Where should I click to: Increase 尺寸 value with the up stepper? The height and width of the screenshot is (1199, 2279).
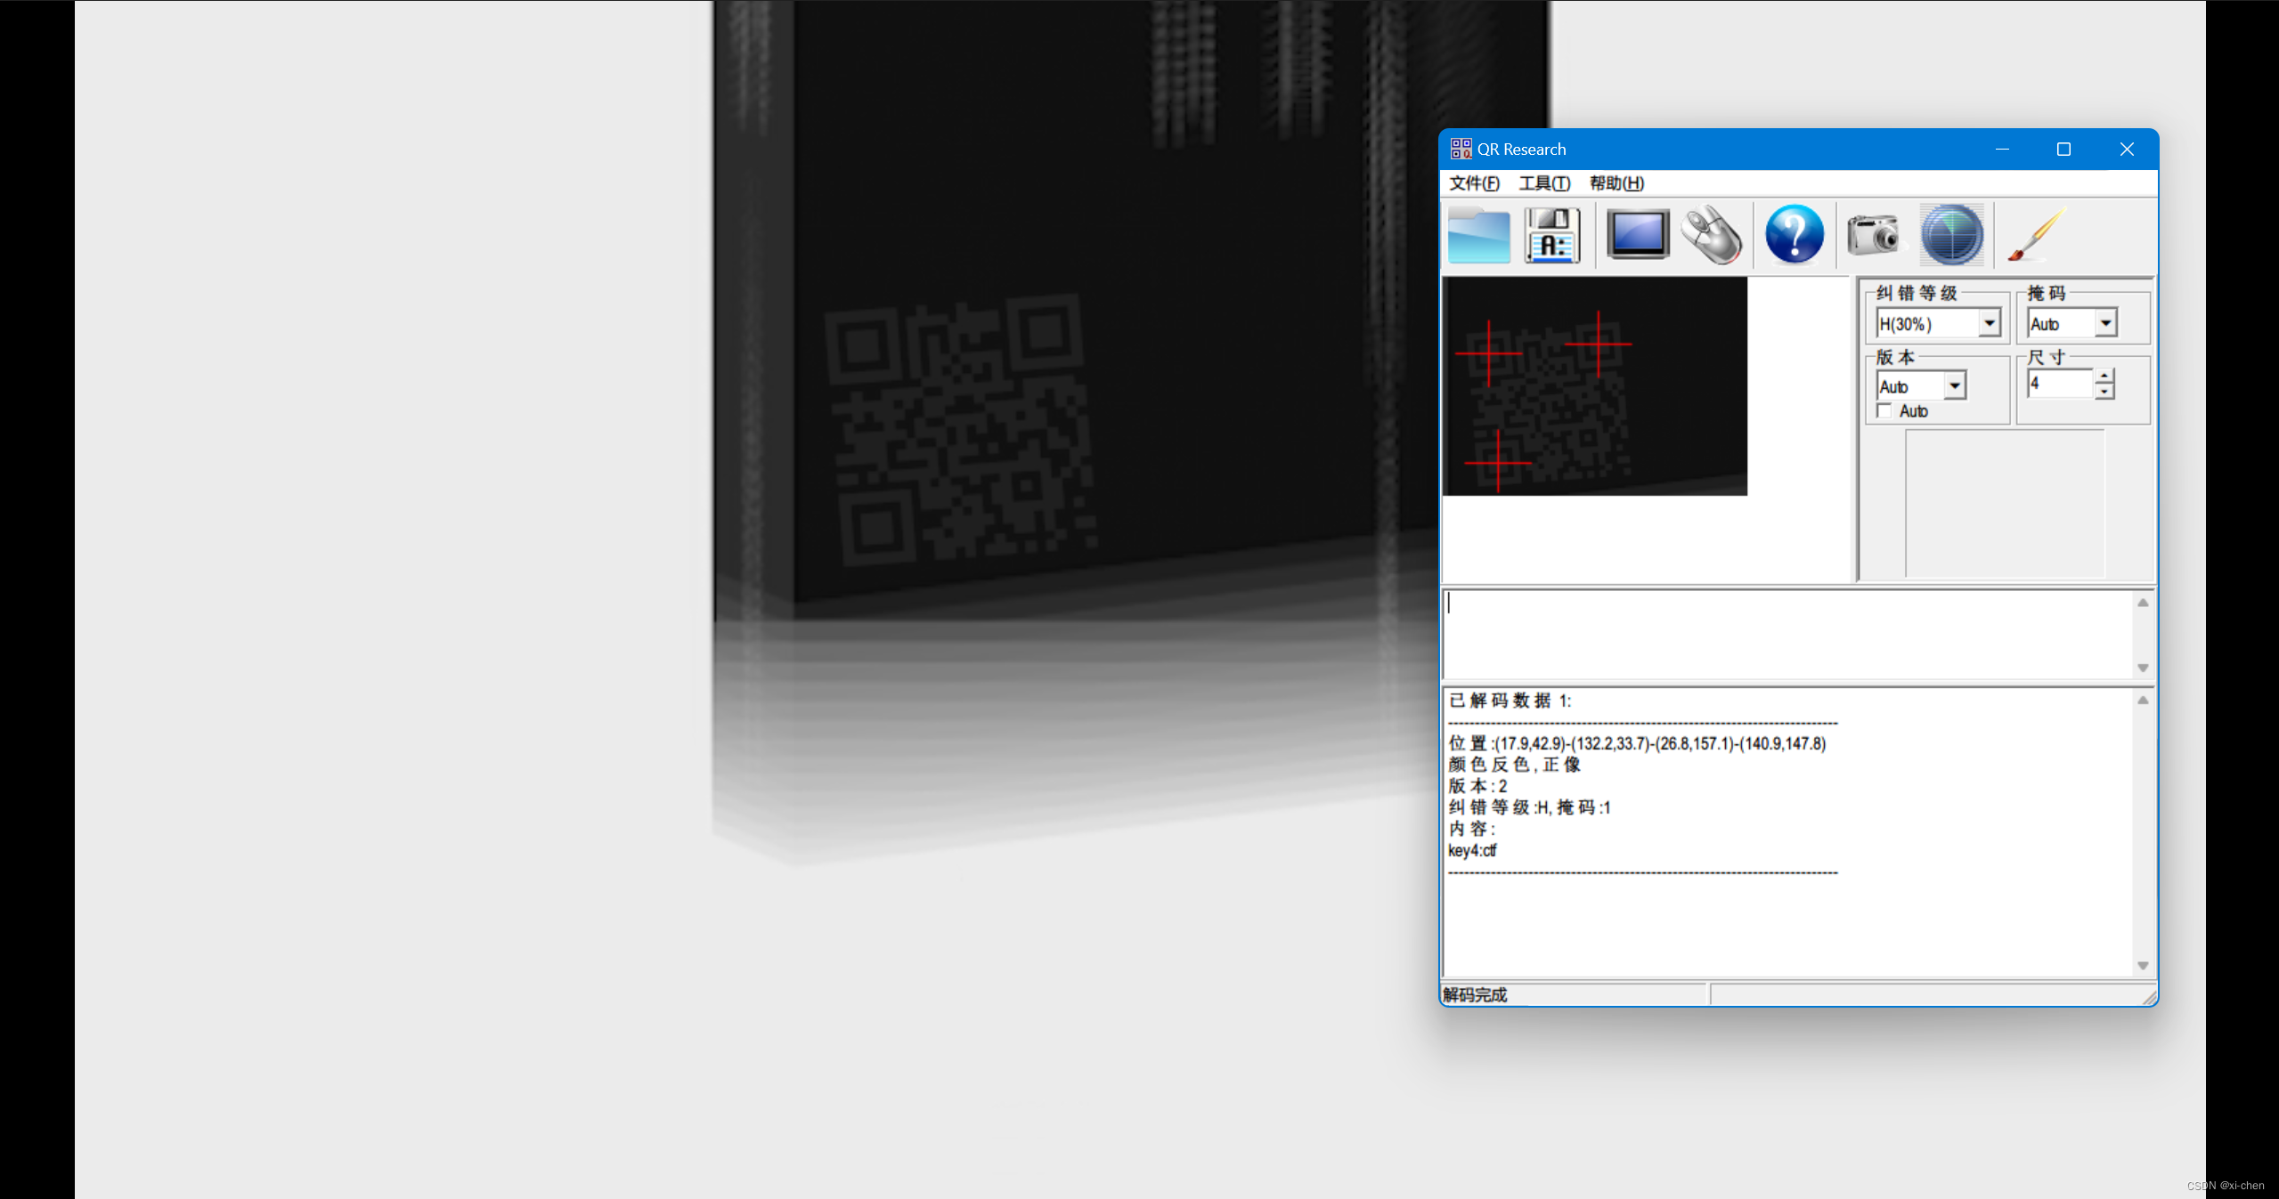(2103, 376)
